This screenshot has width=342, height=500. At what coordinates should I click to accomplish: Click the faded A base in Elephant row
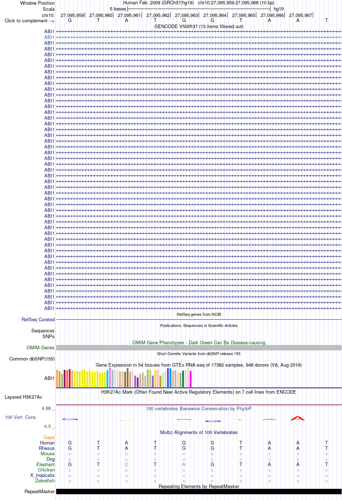point(184,464)
